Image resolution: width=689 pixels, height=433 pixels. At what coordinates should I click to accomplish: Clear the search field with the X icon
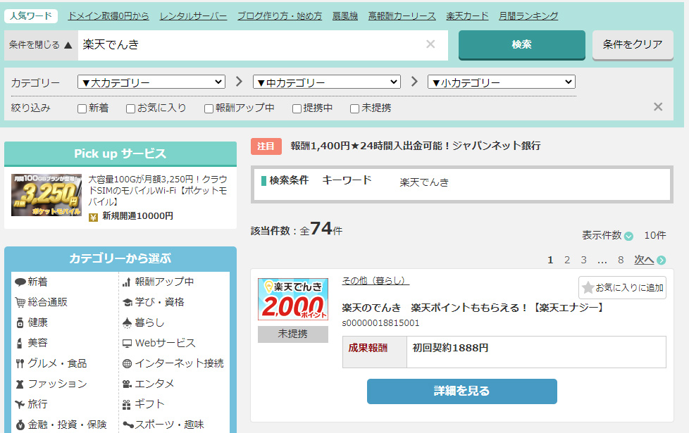pos(430,44)
